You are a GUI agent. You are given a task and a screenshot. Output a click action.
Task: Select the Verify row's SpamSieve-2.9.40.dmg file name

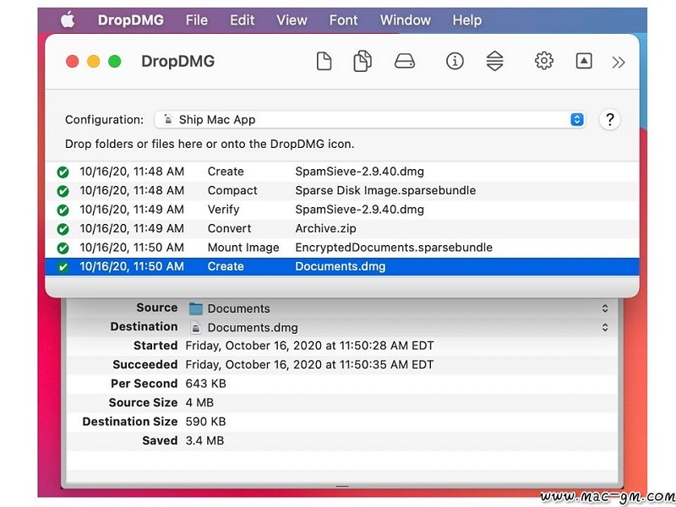tap(360, 210)
